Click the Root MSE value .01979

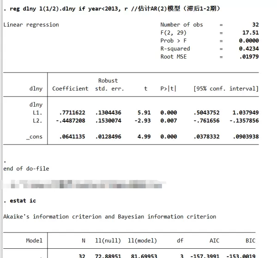pos(249,57)
